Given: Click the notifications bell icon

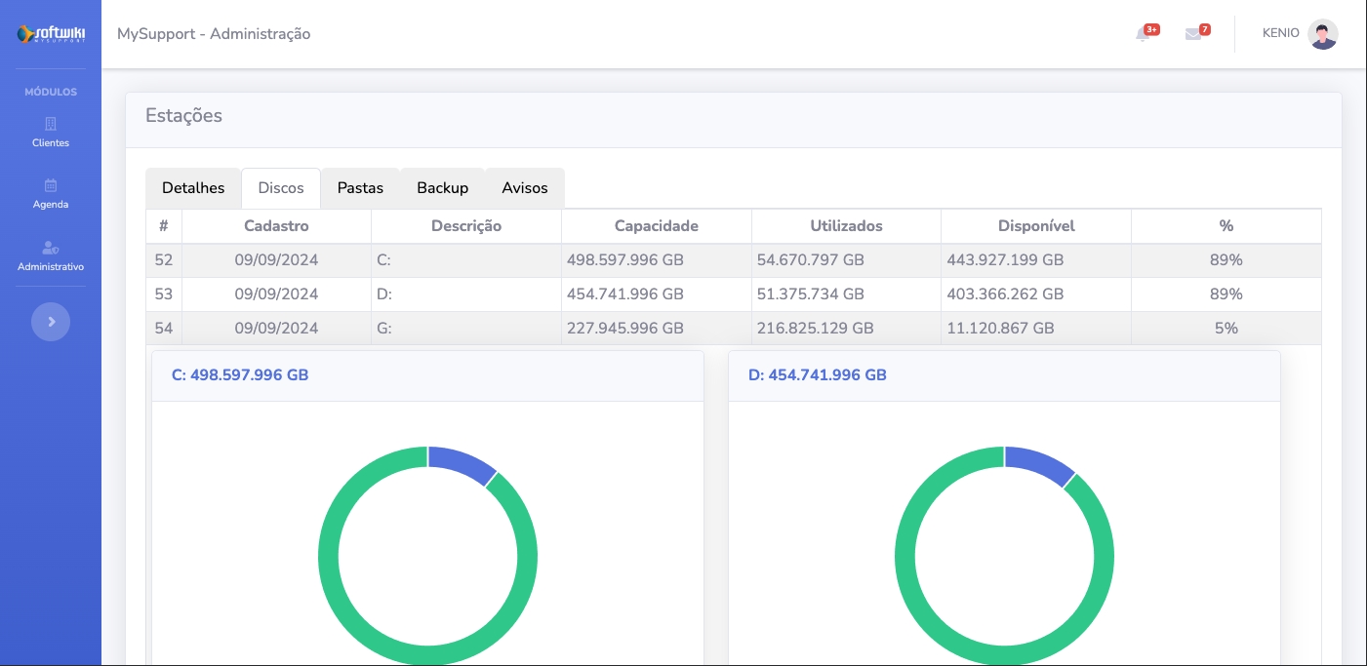Looking at the screenshot, I should pyautogui.click(x=1143, y=35).
